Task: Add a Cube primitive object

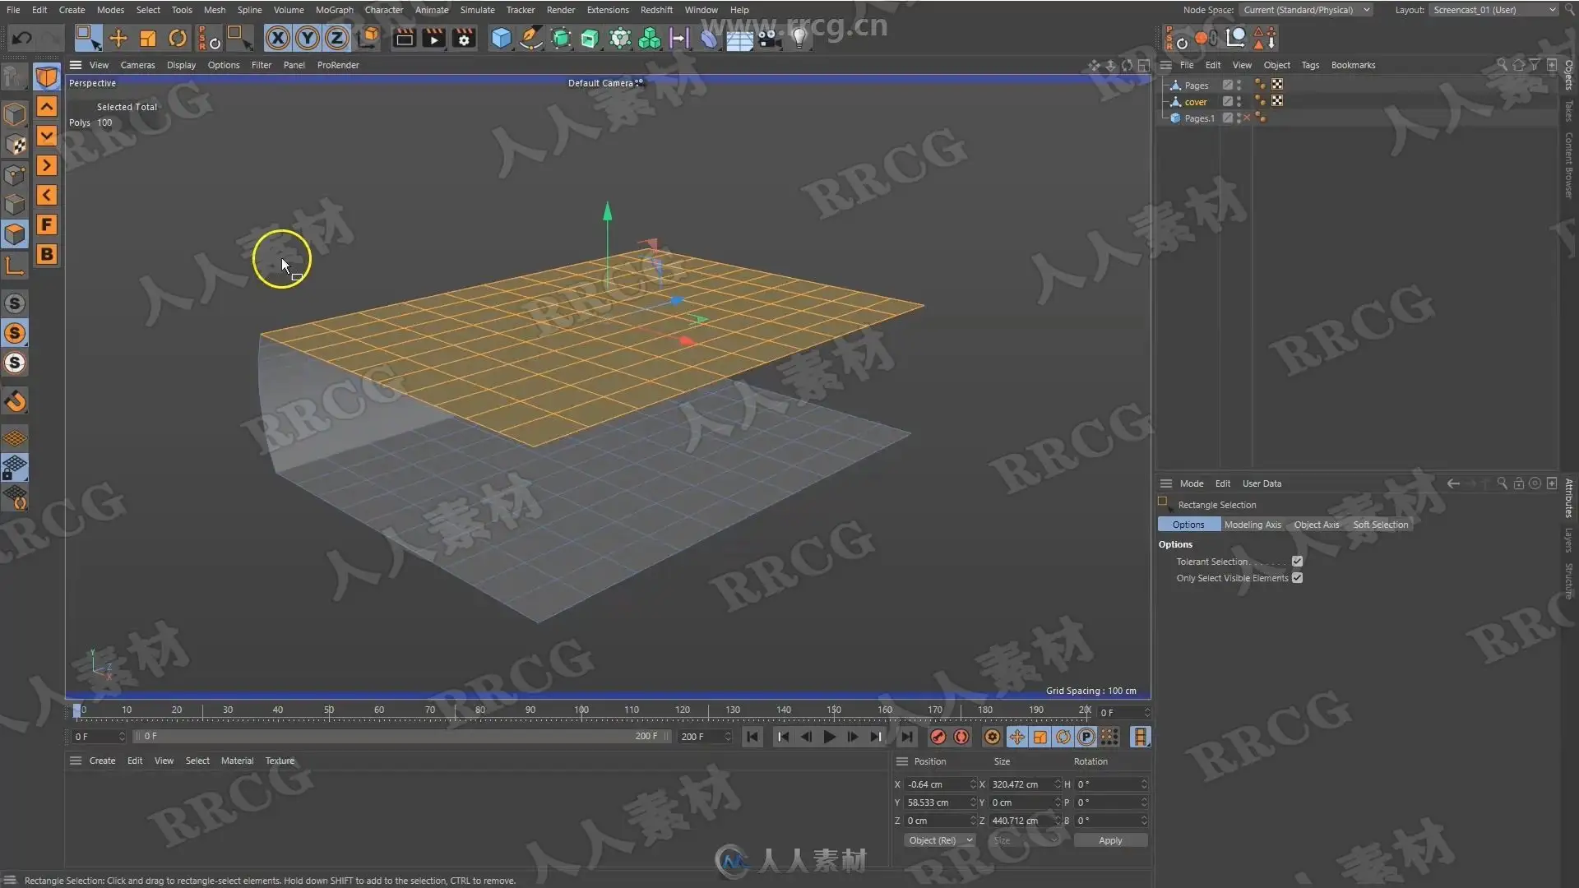Action: point(501,38)
